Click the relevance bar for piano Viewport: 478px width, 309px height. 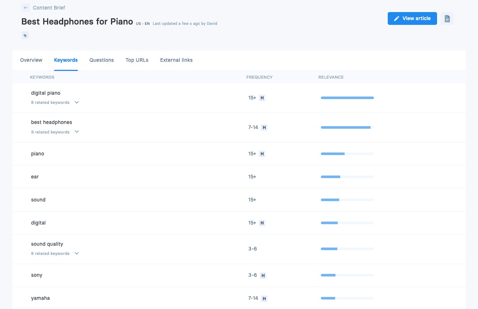click(347, 154)
